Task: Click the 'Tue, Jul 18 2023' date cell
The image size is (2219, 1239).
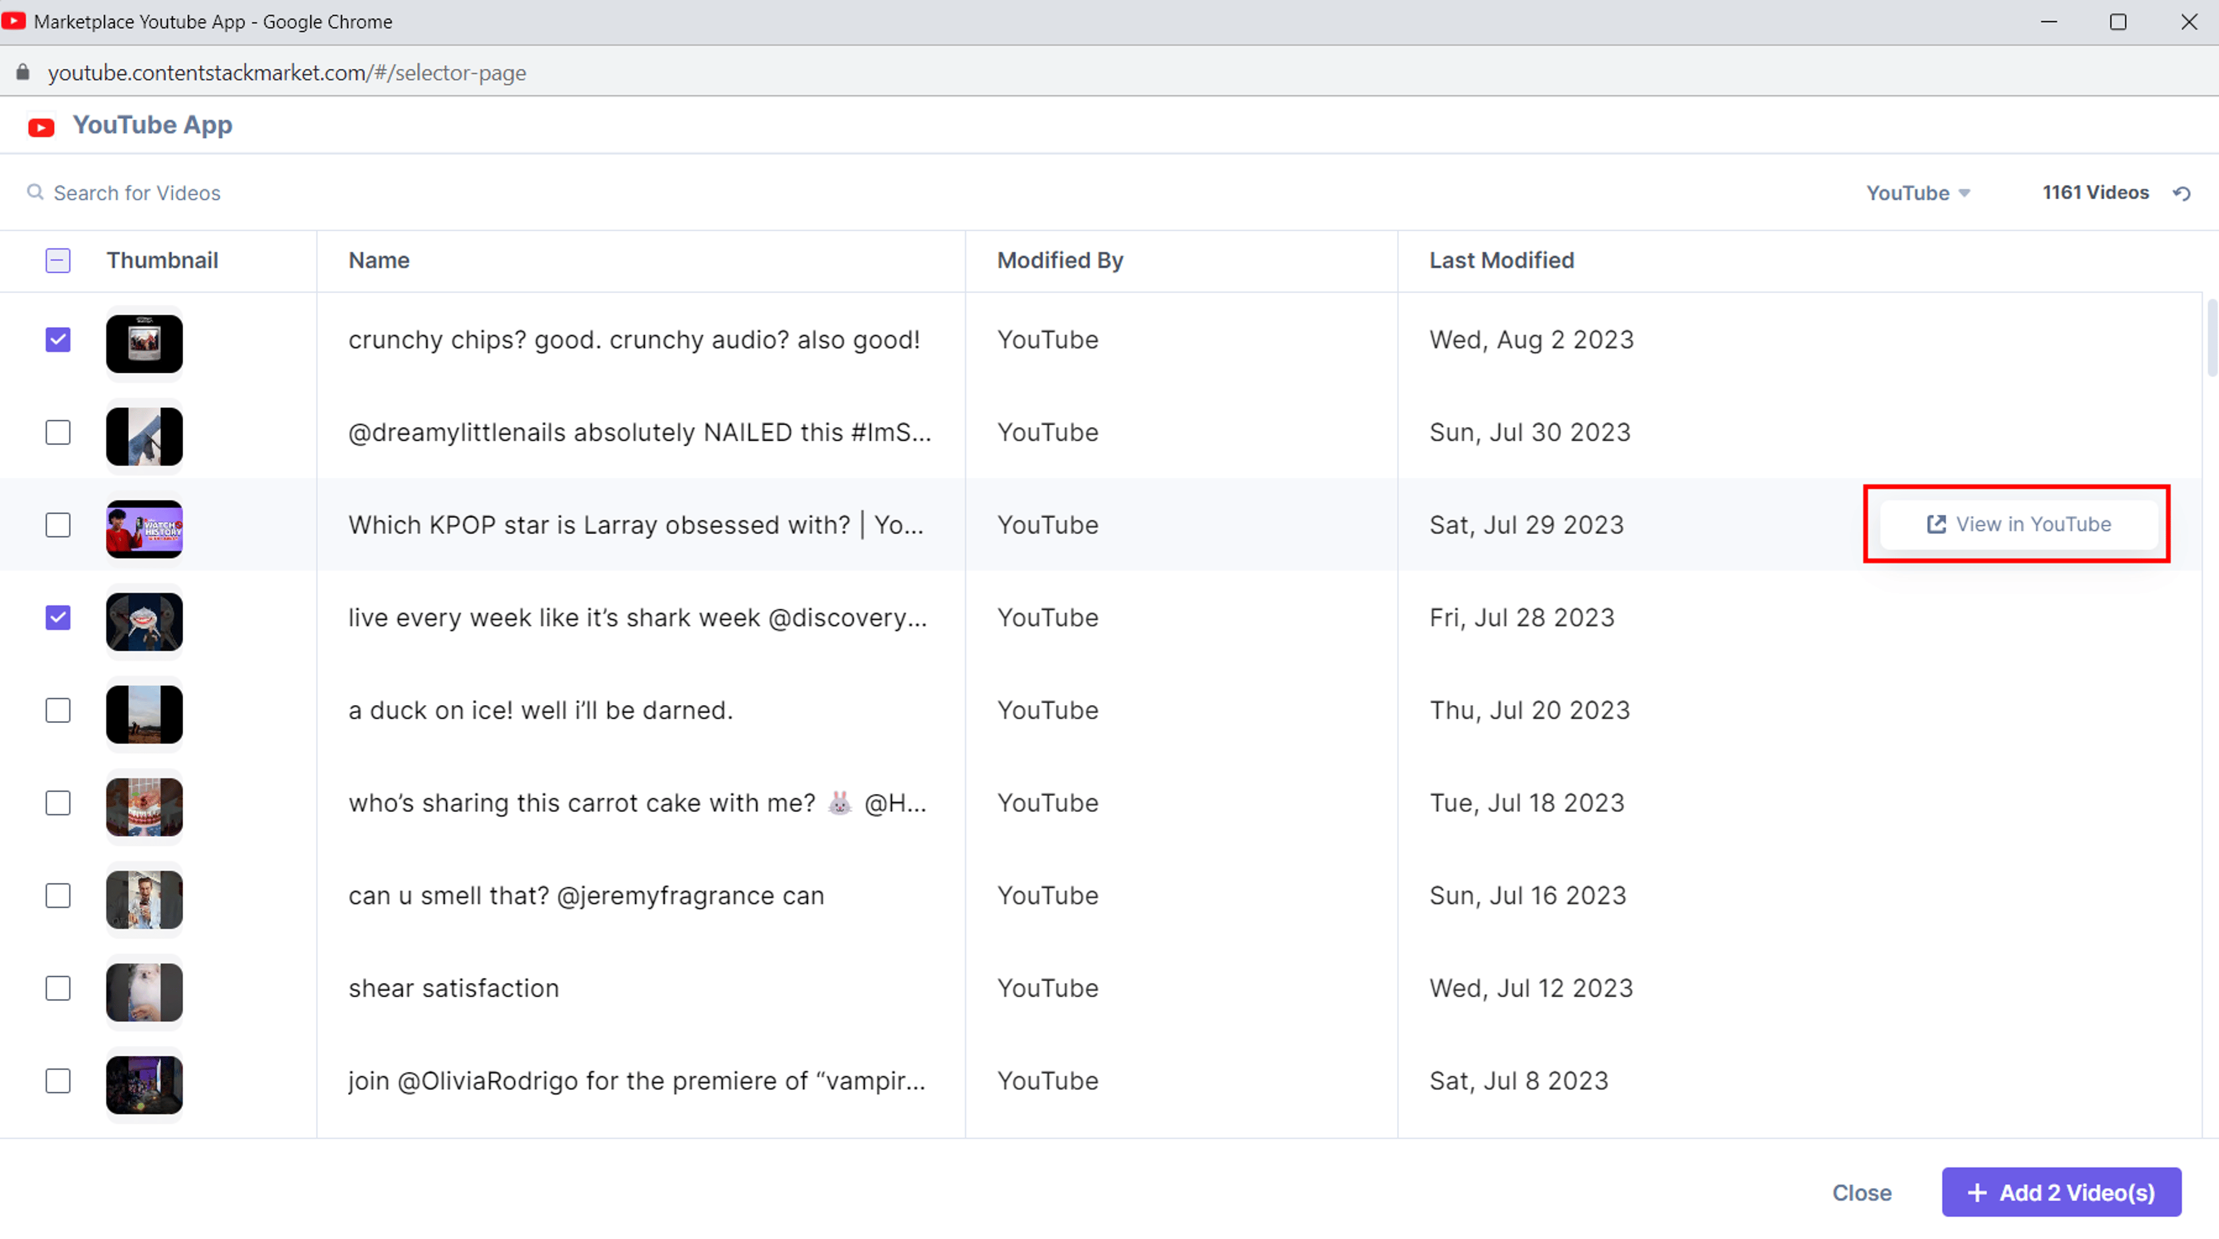Action: point(1526,803)
